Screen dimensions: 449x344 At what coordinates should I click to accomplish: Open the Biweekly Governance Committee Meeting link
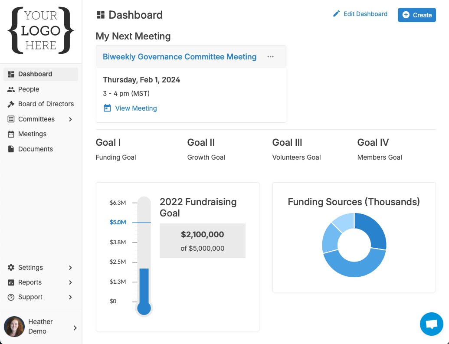pos(180,56)
